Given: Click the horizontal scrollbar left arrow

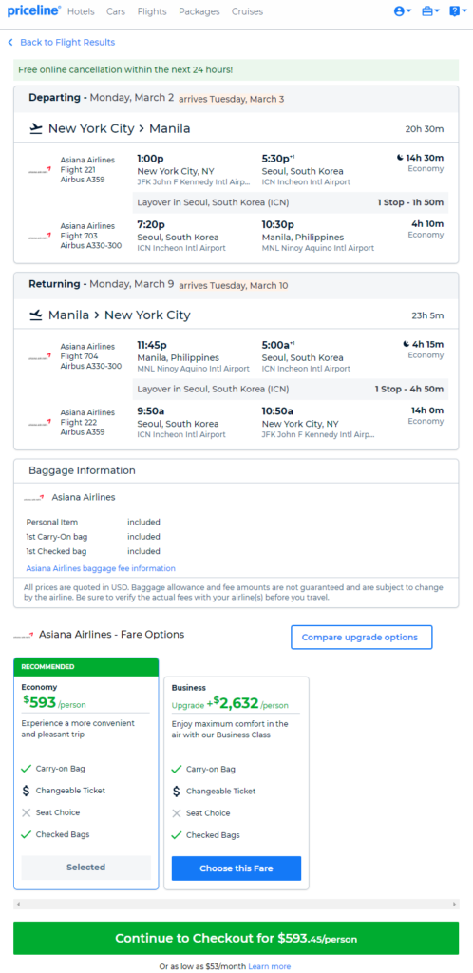Looking at the screenshot, I should (x=18, y=905).
